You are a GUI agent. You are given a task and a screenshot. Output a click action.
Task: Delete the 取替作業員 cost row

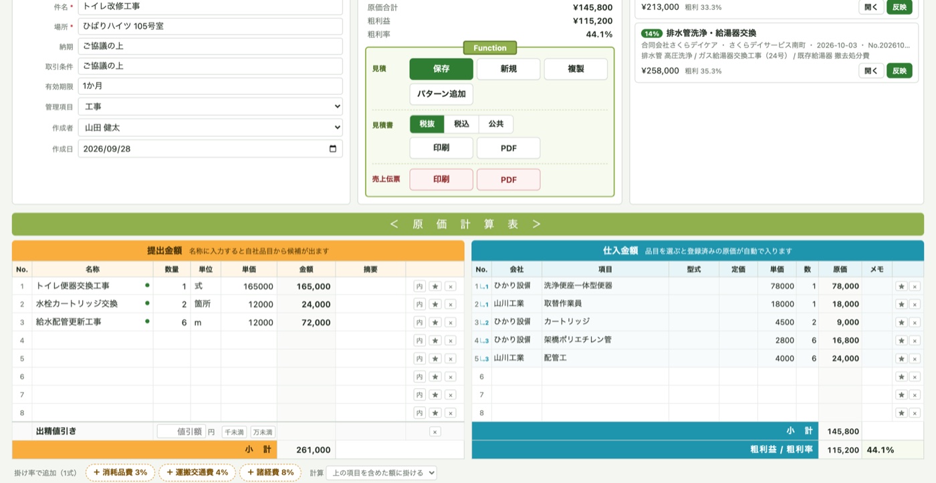[x=915, y=304]
